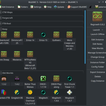
Task: Click the Regrowth 0.8.2 name label
Action: coord(97,24)
